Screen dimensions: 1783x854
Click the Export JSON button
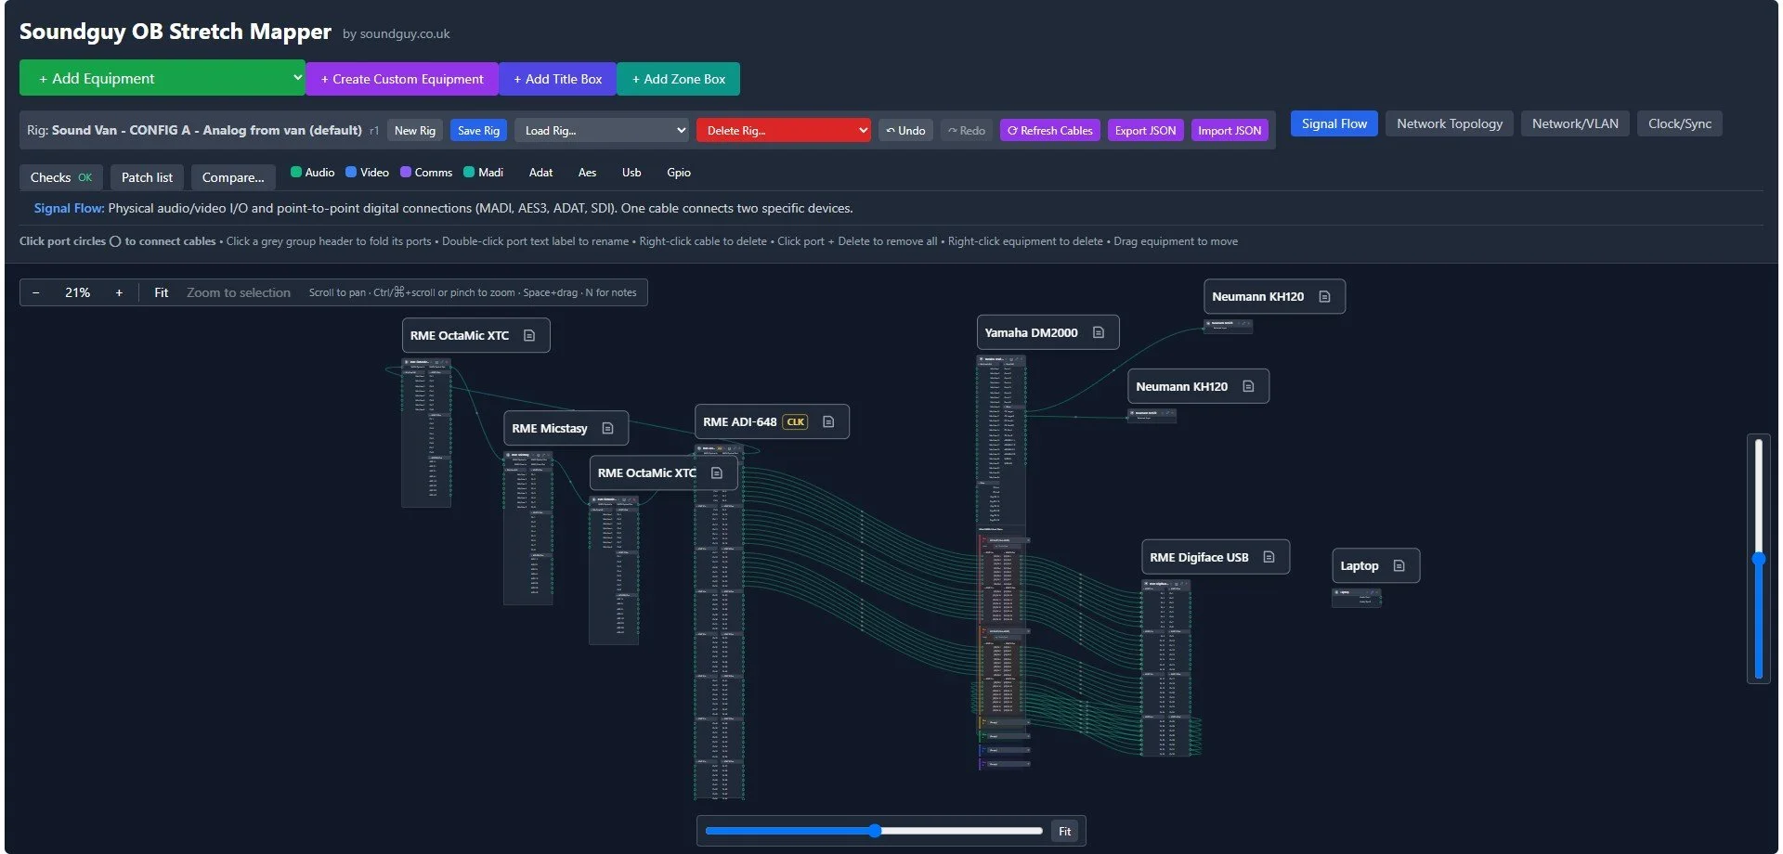(x=1145, y=130)
